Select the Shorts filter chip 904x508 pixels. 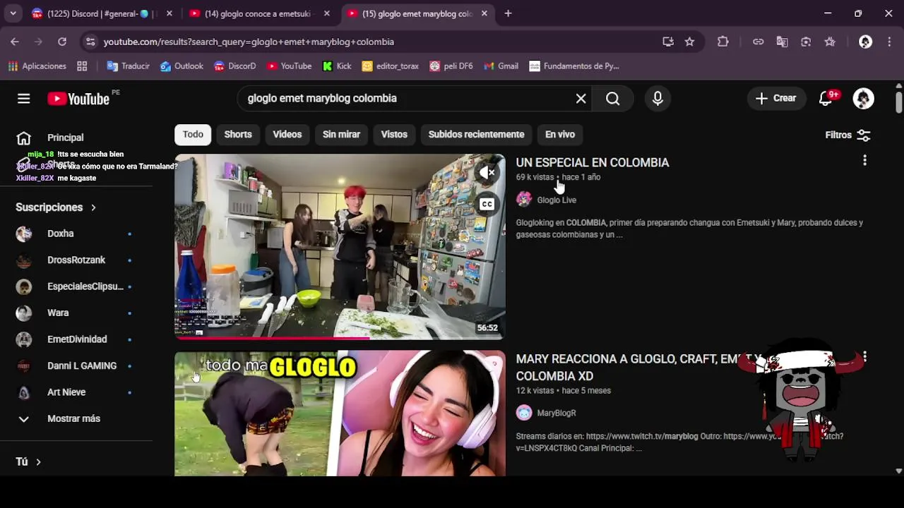tap(238, 134)
